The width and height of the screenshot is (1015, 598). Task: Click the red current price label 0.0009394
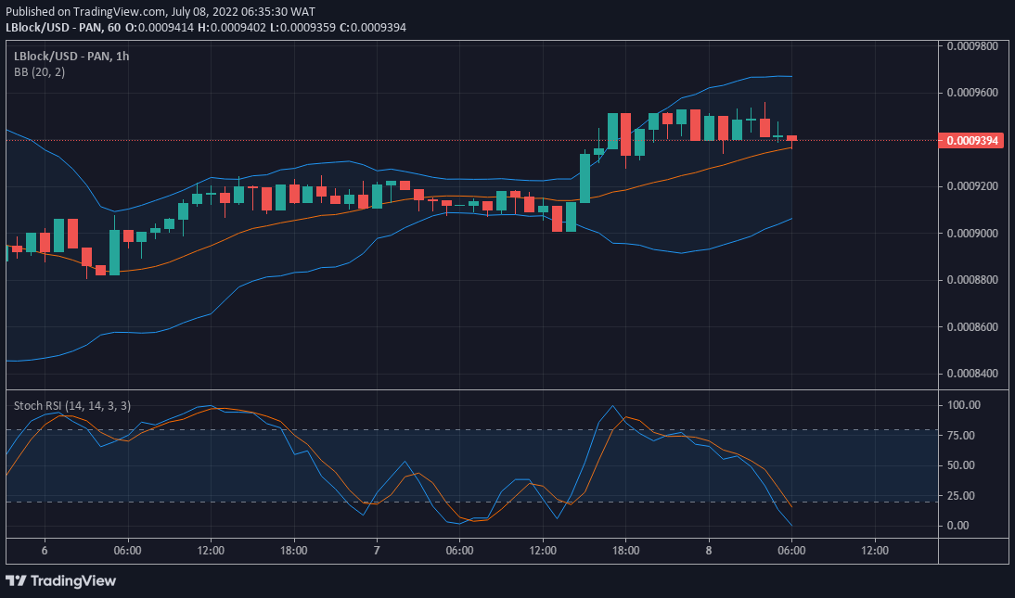[x=970, y=140]
